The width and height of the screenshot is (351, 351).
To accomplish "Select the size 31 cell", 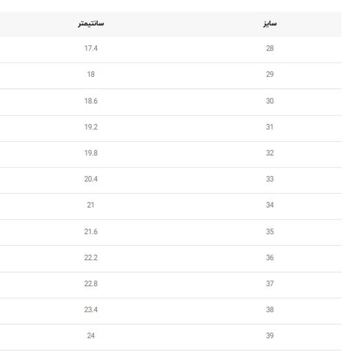I will click(x=270, y=127).
